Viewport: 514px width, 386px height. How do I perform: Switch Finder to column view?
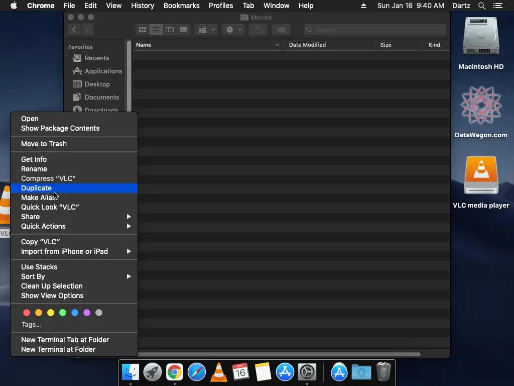click(x=170, y=30)
